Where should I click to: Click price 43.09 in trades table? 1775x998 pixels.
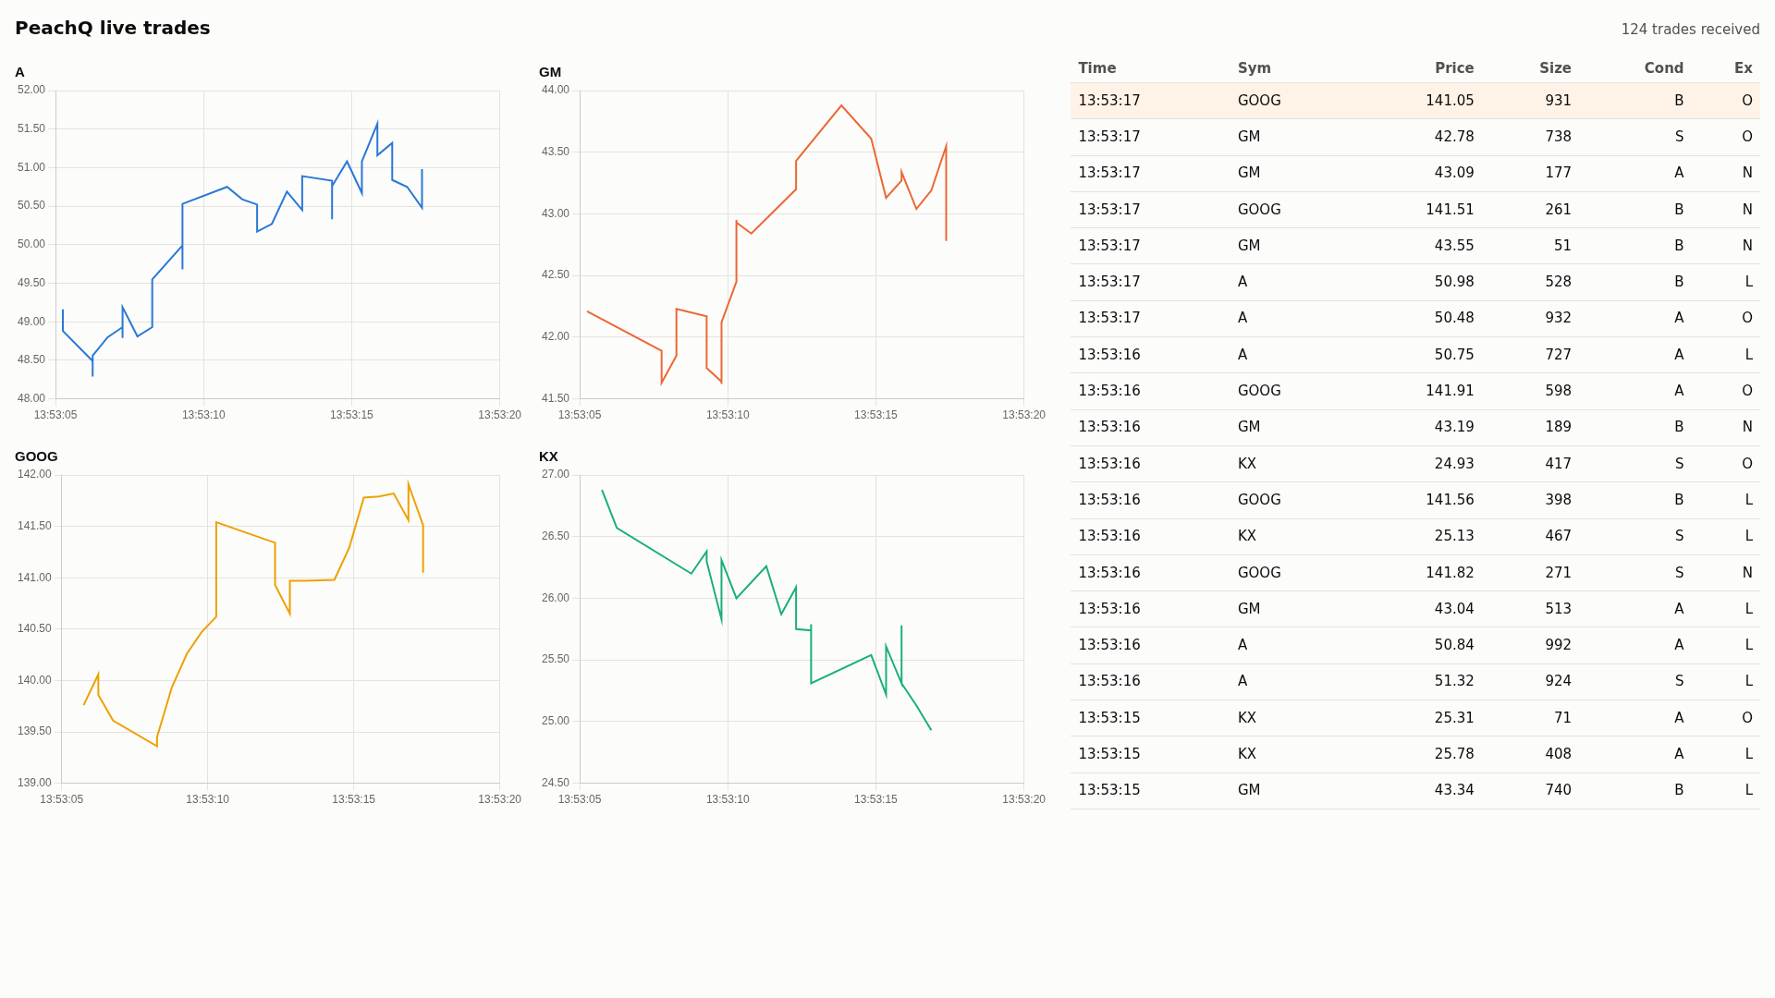click(1454, 173)
